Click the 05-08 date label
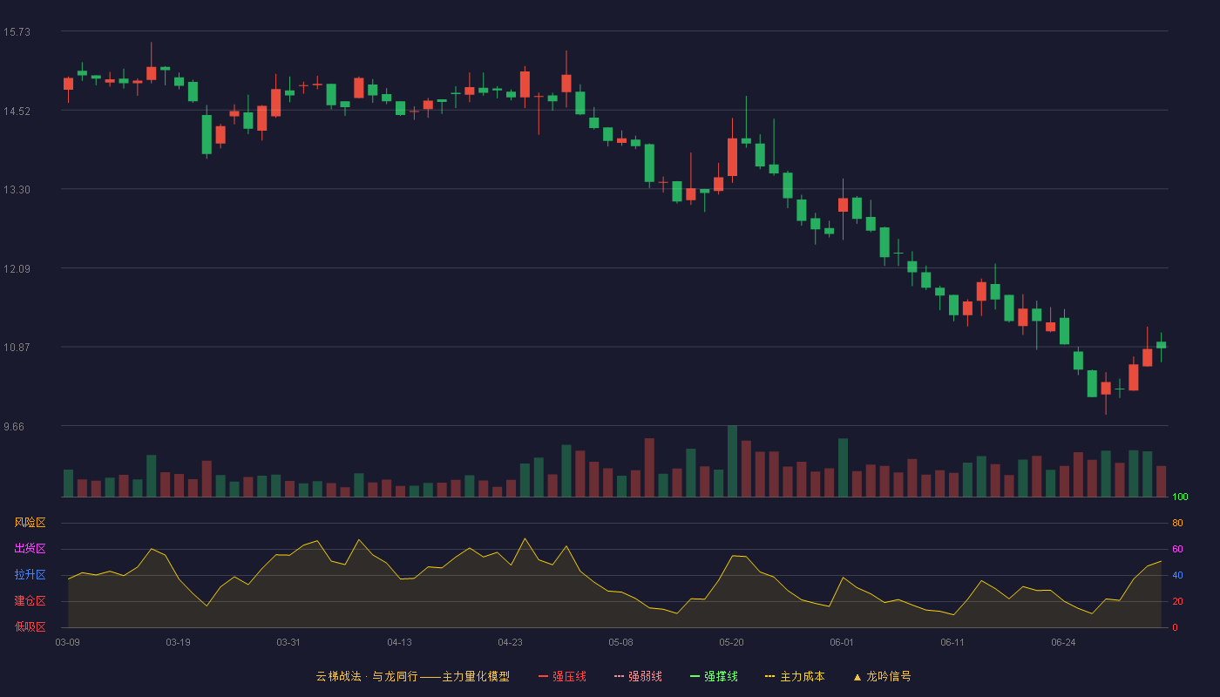 pyautogui.click(x=620, y=642)
